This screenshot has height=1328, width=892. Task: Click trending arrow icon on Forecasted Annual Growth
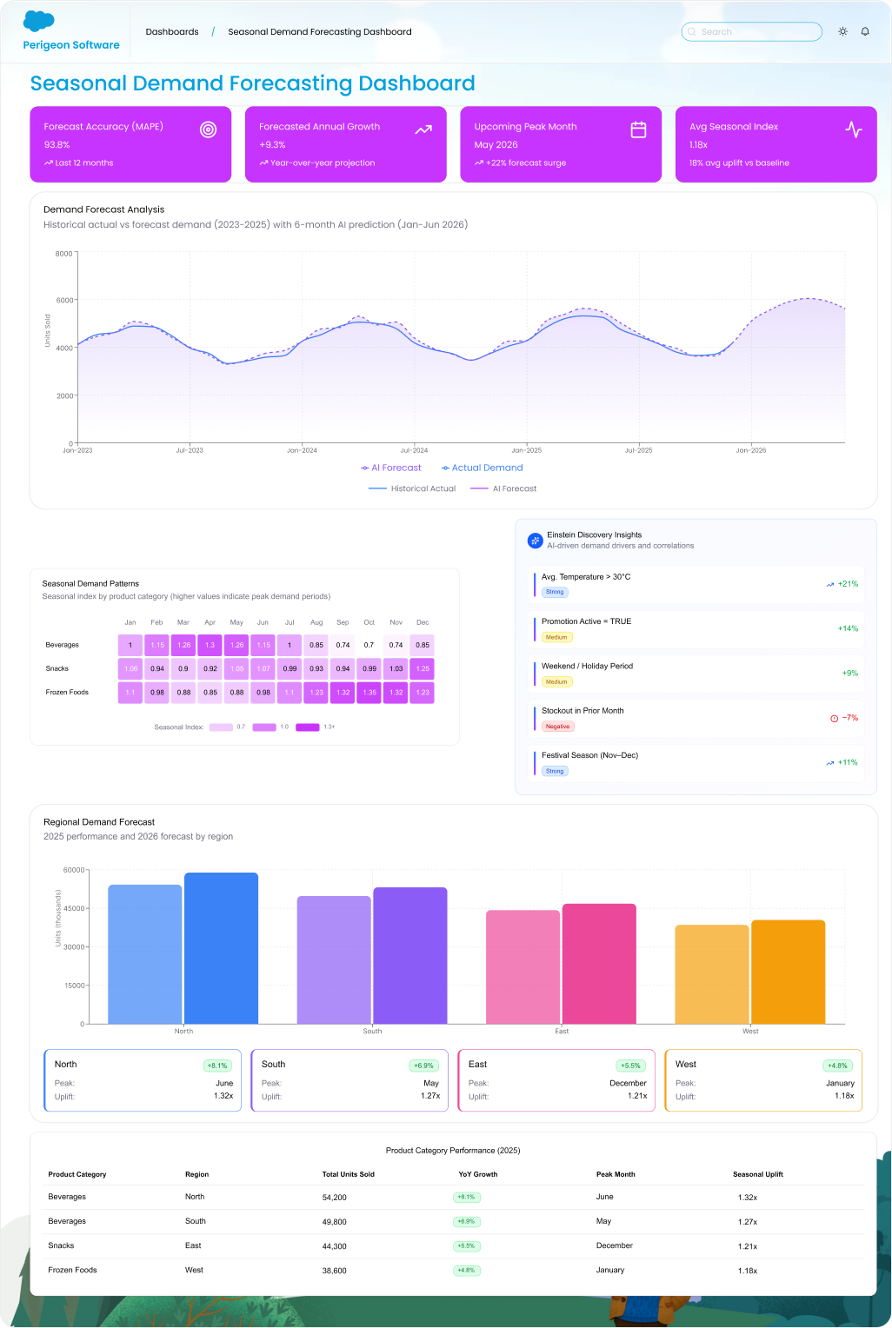[423, 129]
